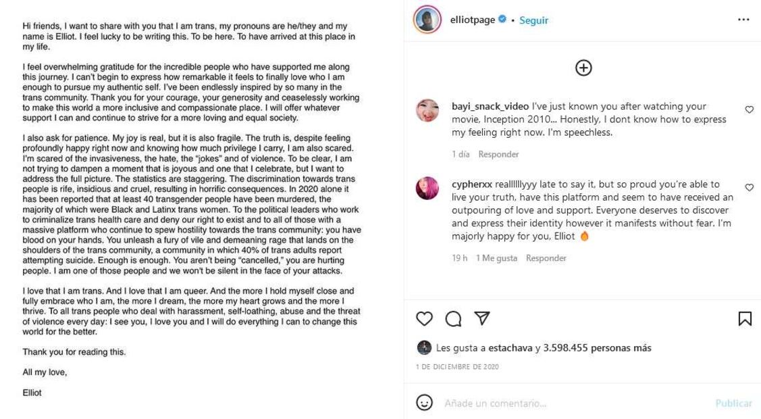Follow the account with Seguir
The width and height of the screenshot is (761, 419).
(533, 20)
